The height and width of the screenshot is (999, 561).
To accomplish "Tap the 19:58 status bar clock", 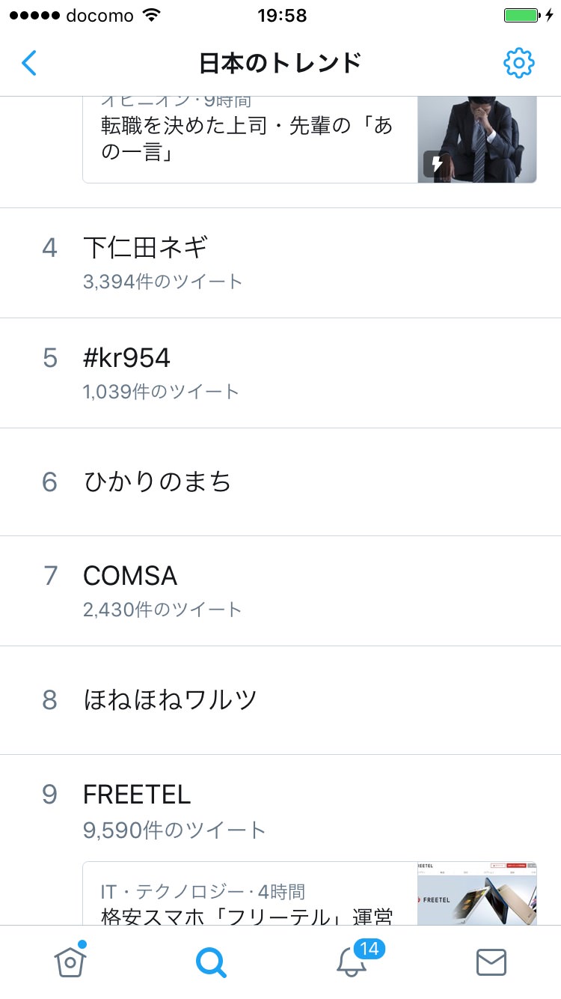I will click(x=281, y=15).
